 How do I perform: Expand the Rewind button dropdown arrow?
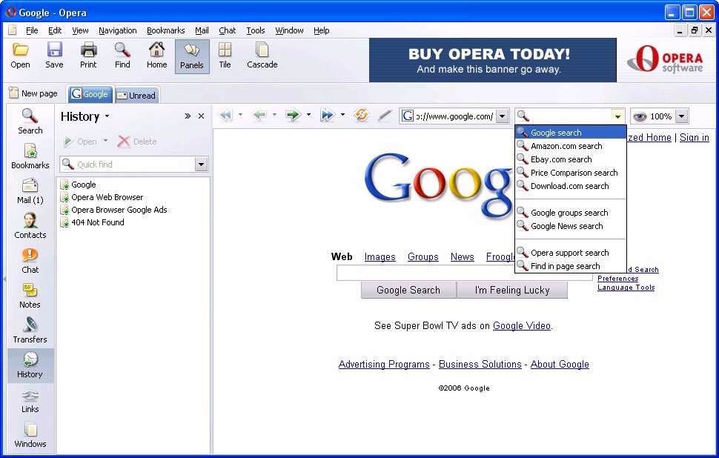(x=240, y=115)
